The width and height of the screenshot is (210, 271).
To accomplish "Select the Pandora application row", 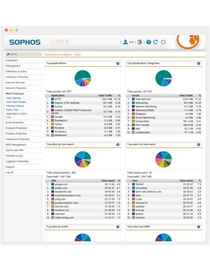I will (83, 128).
